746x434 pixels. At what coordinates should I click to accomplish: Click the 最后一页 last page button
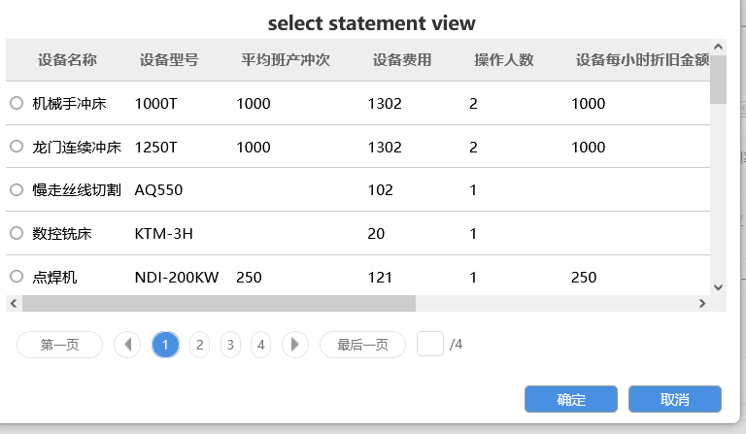tap(362, 345)
